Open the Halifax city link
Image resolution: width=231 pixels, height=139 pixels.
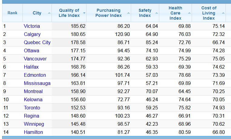[31, 67]
